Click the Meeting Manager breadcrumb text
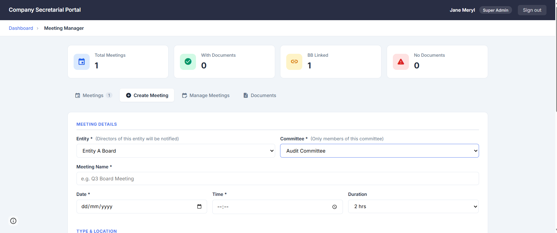This screenshot has height=233, width=557. pyautogui.click(x=64, y=28)
